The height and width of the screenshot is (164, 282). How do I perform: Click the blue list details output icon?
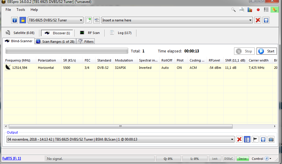click(247, 139)
